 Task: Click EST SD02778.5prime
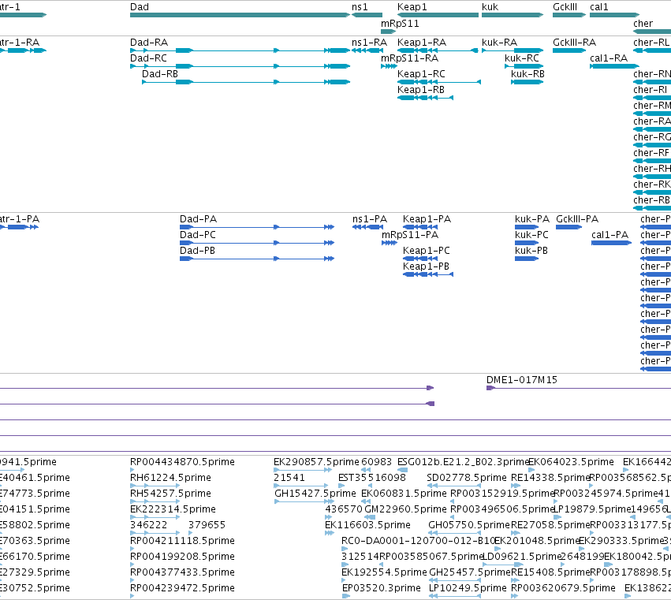point(467,478)
